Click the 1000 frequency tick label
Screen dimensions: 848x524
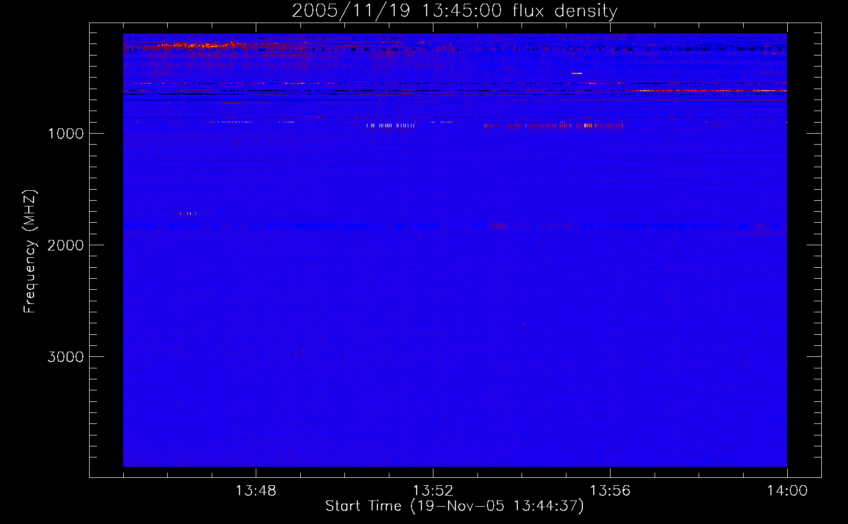(66, 134)
